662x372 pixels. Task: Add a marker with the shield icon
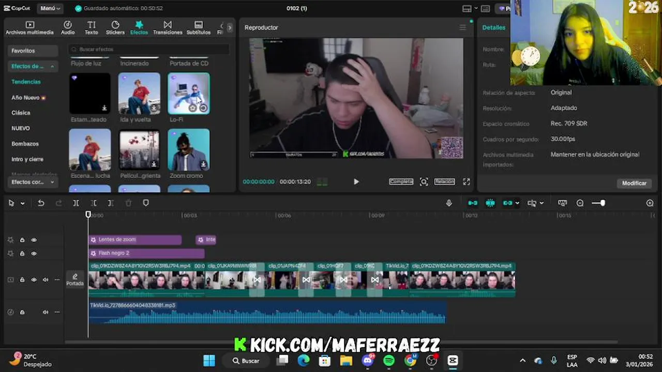pos(146,204)
